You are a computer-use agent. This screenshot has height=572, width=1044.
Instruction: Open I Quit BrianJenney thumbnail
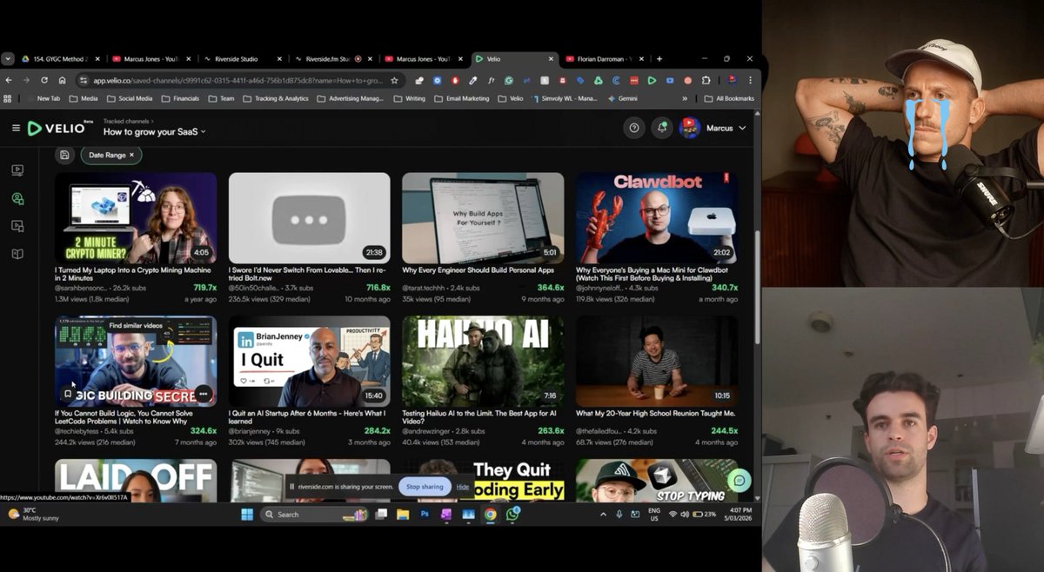coord(310,361)
